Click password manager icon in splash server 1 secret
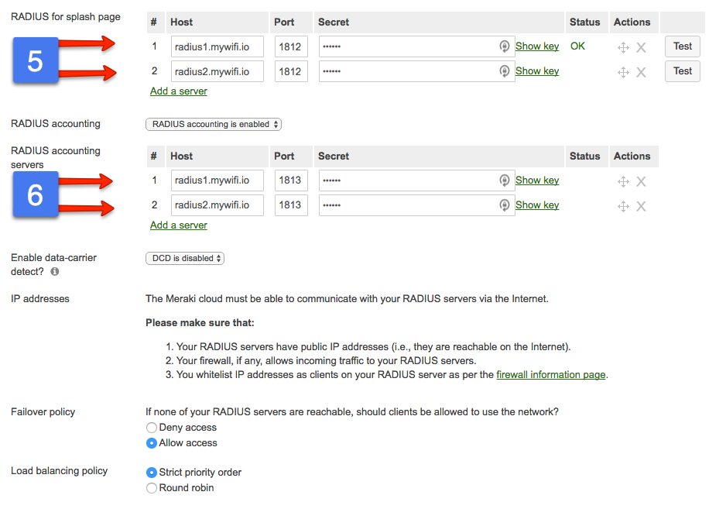The height and width of the screenshot is (509, 726). (x=504, y=46)
